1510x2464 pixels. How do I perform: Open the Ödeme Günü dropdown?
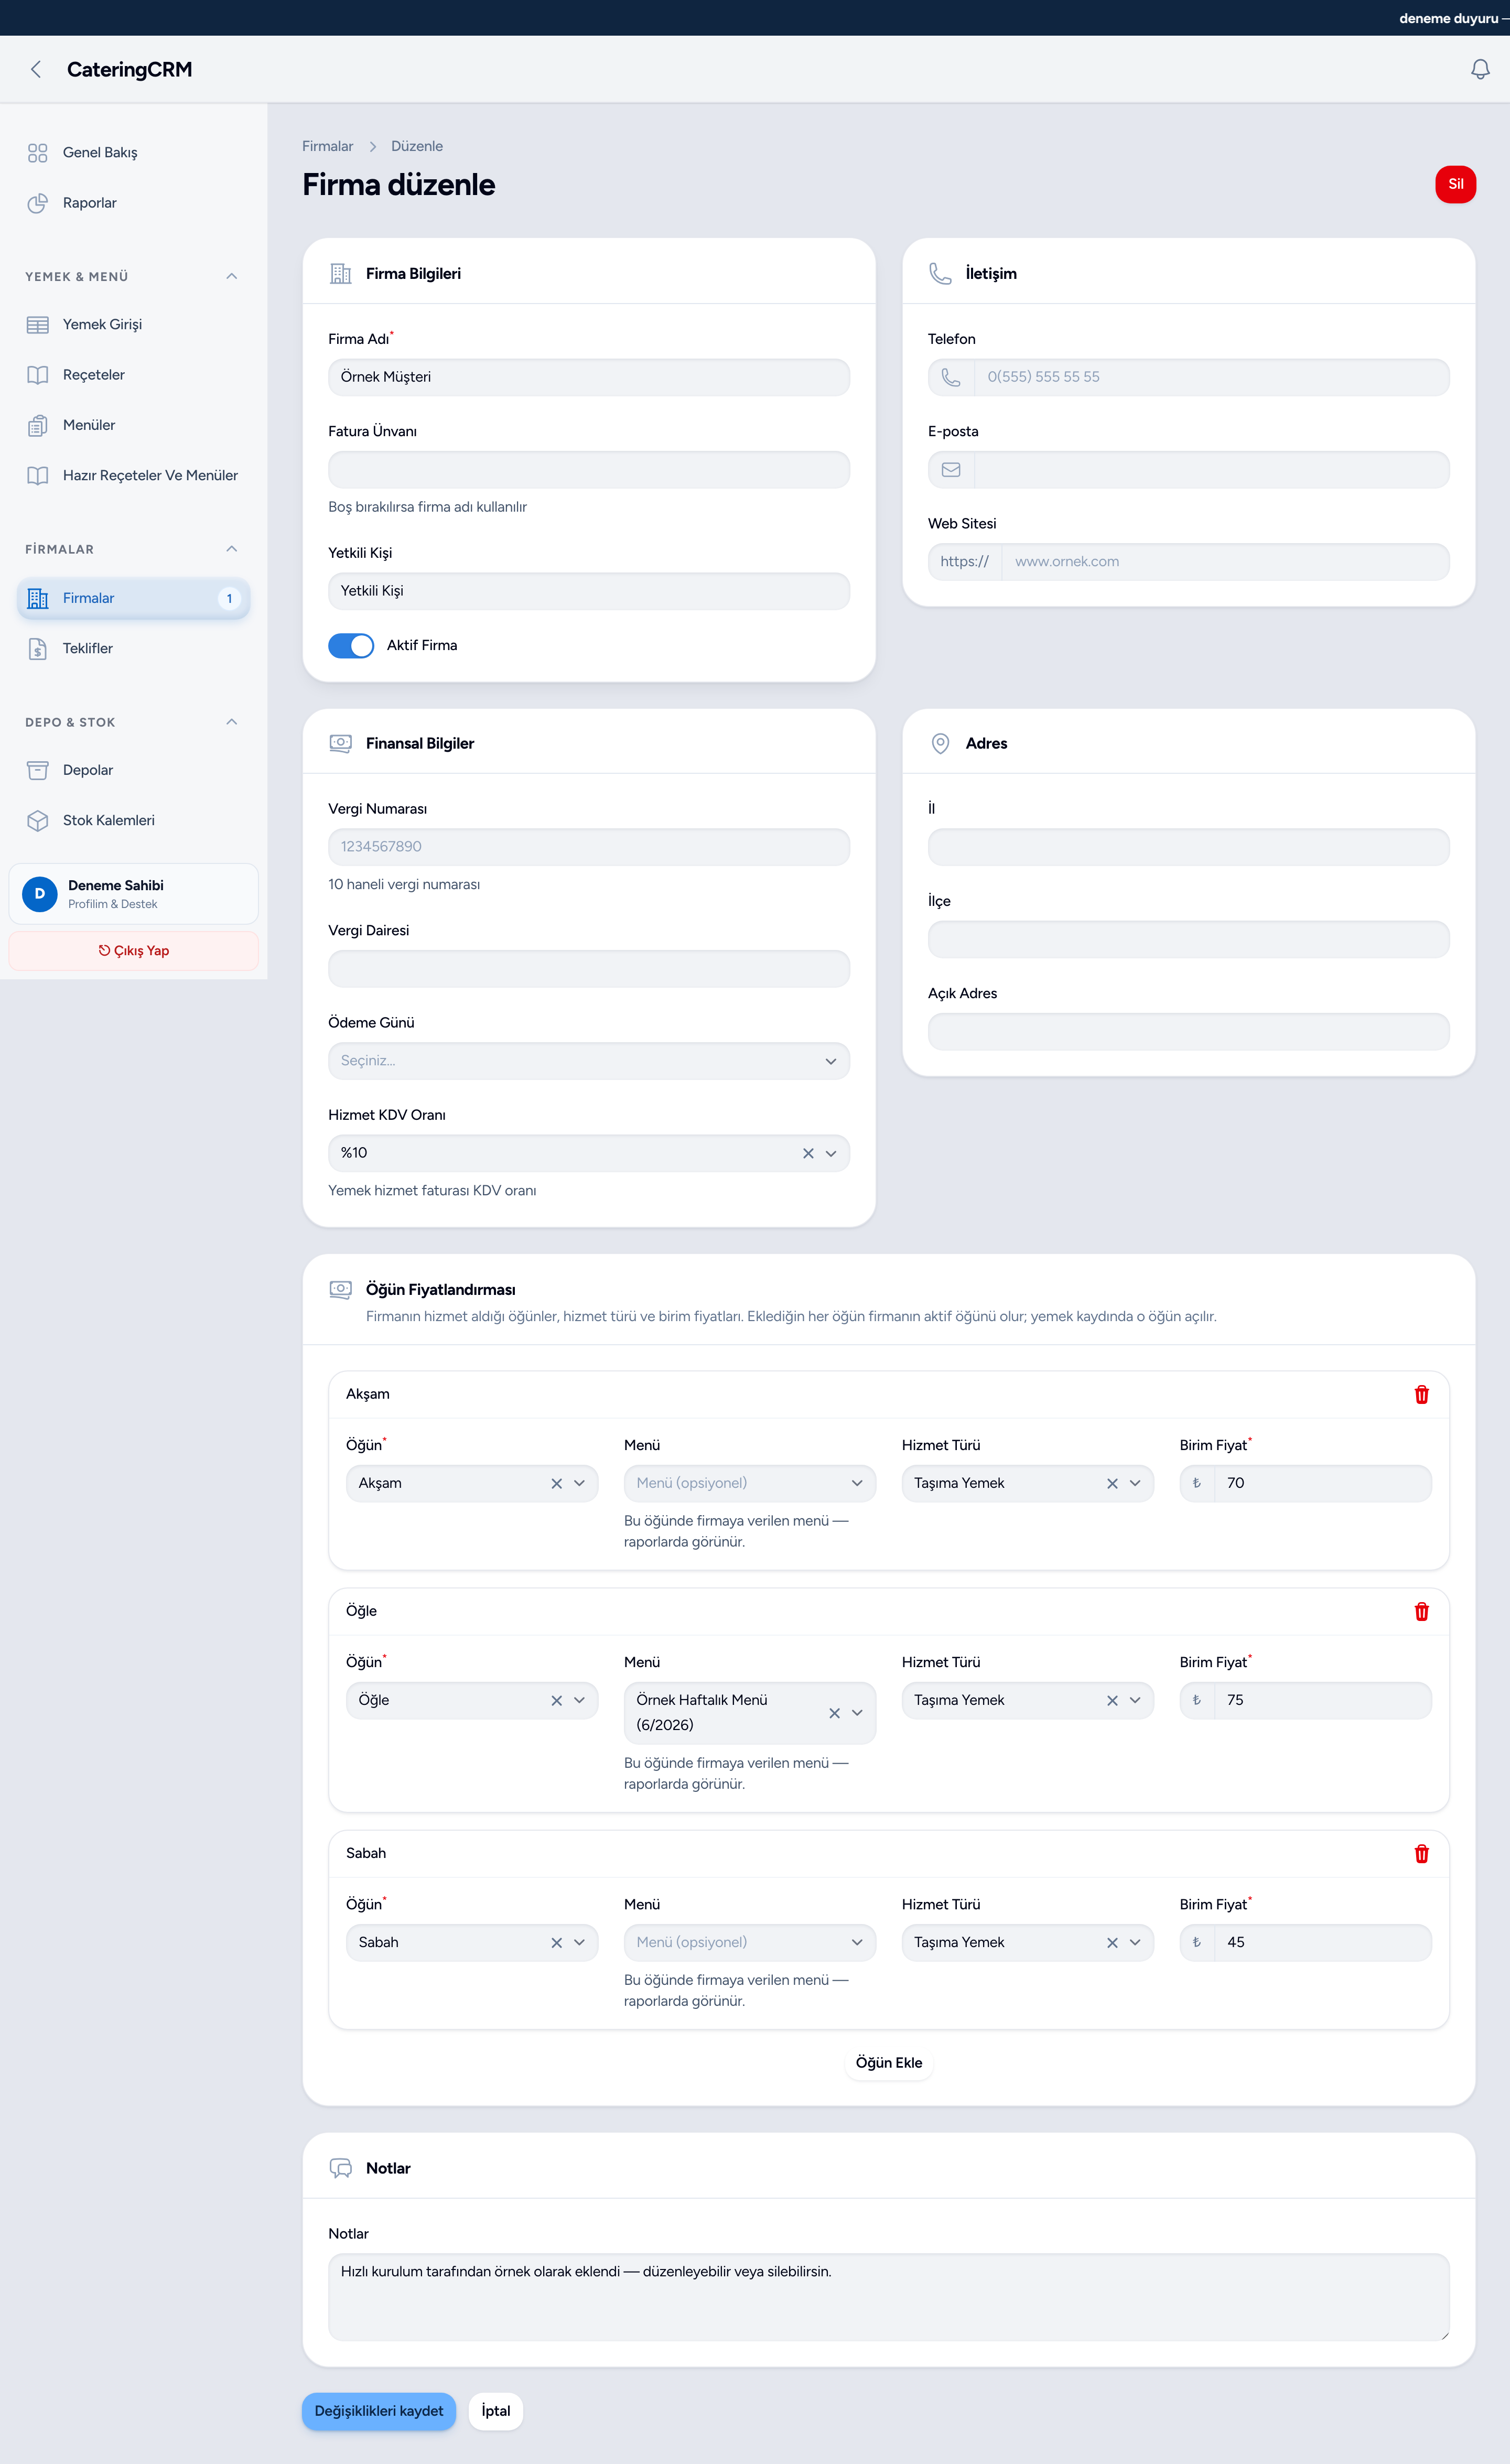589,1061
